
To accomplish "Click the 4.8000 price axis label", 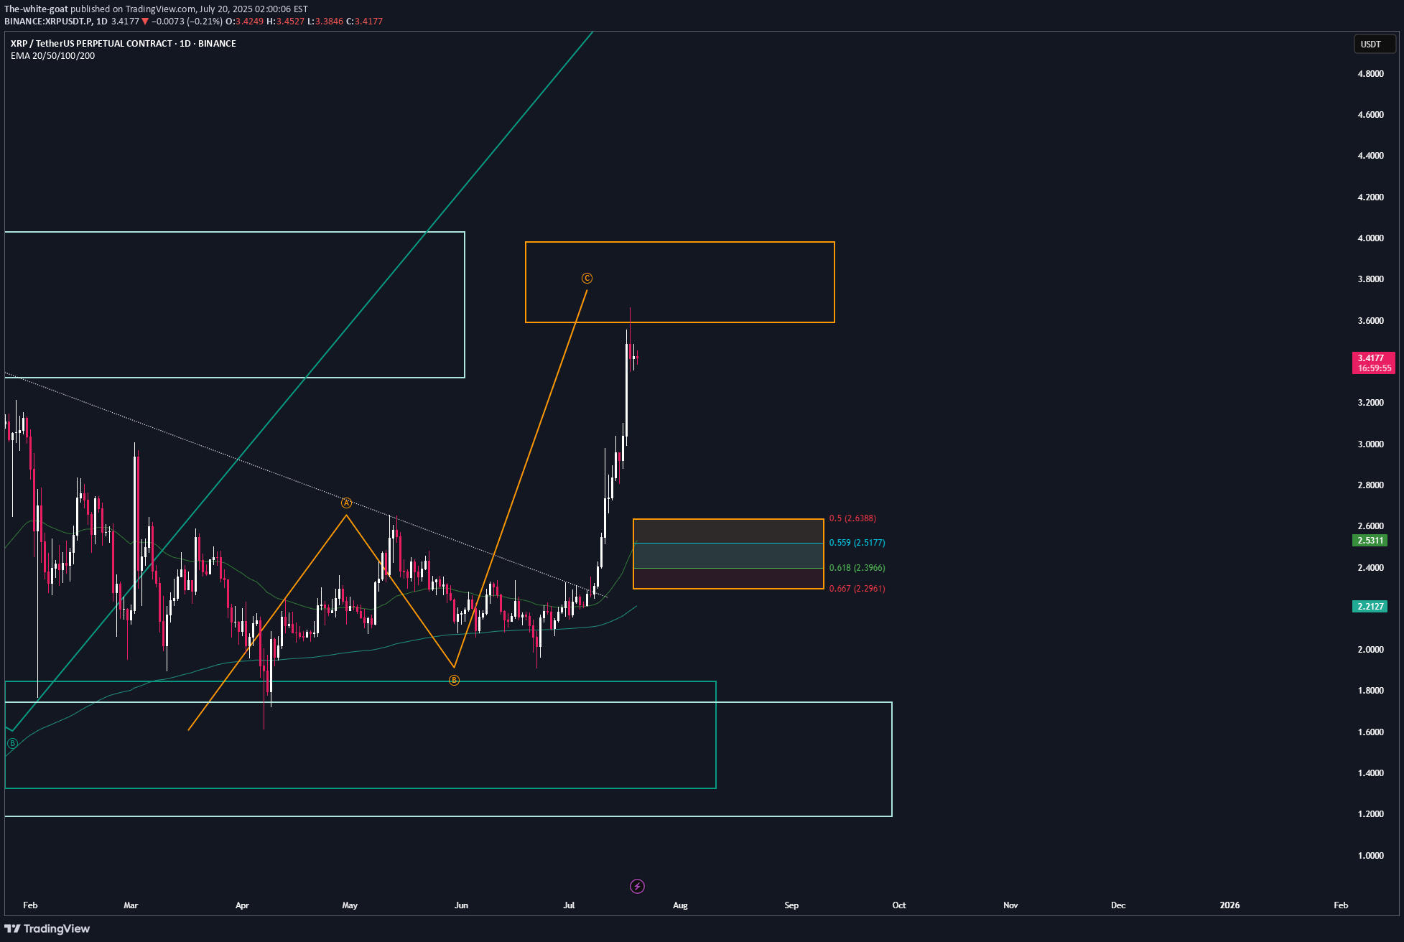I will coord(1370,74).
